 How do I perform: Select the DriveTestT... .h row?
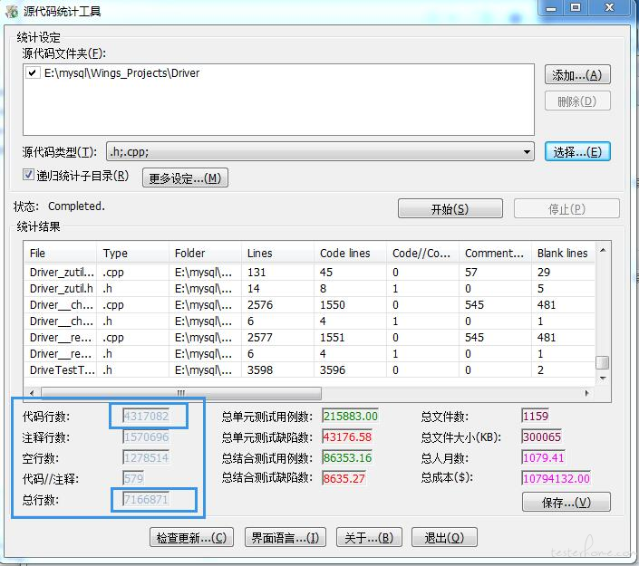[310, 369]
